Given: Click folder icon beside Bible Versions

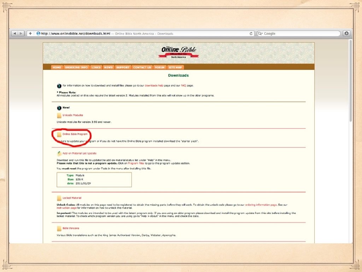Looking at the screenshot, I should 59,228.
